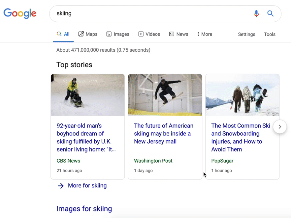
Task: Click the snowboarder jumping thumbnail
Action: (165, 95)
